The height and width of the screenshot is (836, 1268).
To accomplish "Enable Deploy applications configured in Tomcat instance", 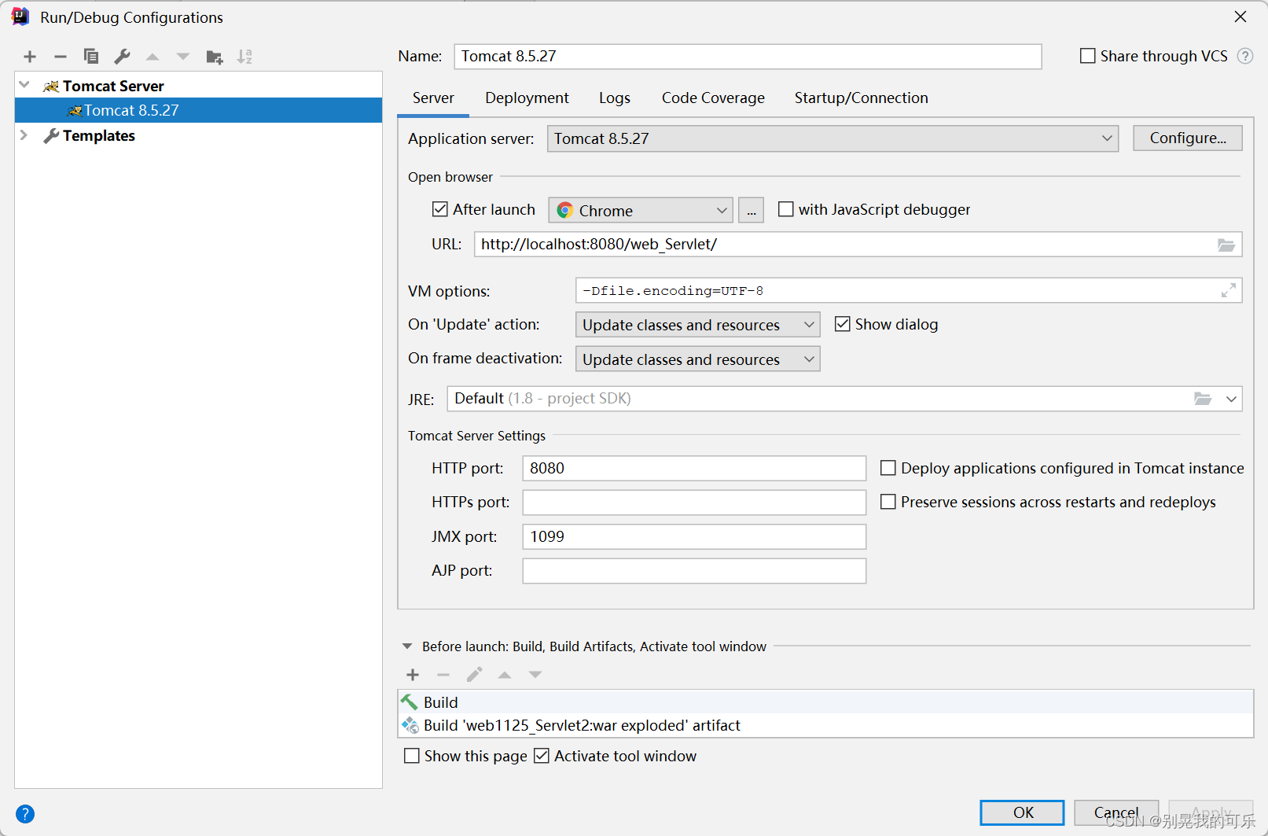I will click(x=888, y=468).
